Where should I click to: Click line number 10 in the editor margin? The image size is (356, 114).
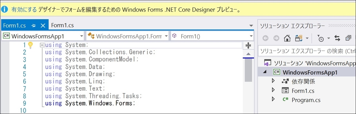coord(23,111)
